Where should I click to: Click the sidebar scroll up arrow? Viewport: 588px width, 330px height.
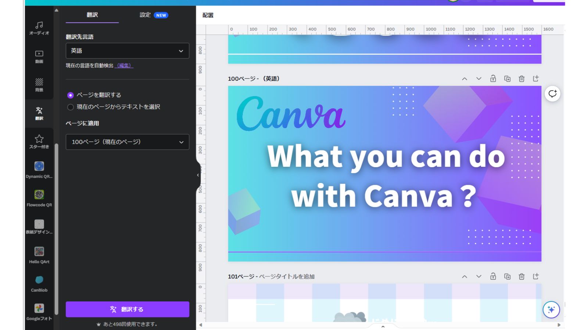tap(57, 10)
